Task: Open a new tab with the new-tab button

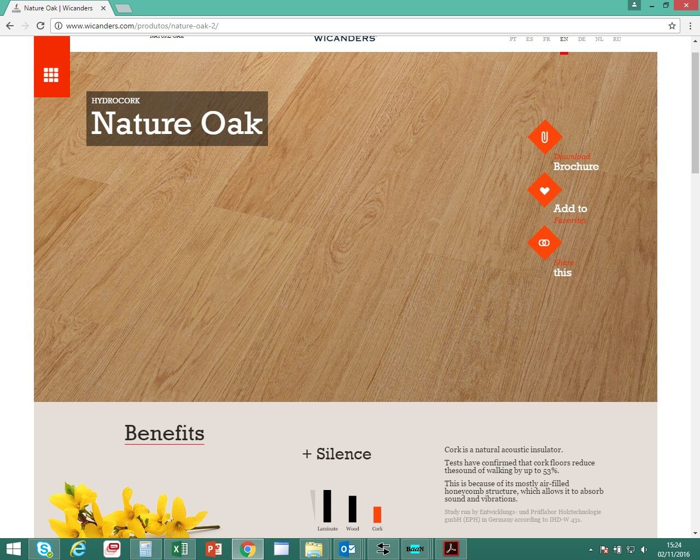Action: pyautogui.click(x=124, y=8)
